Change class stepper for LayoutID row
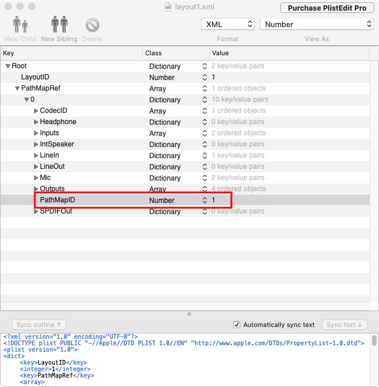Image resolution: width=379 pixels, height=387 pixels. (204, 77)
